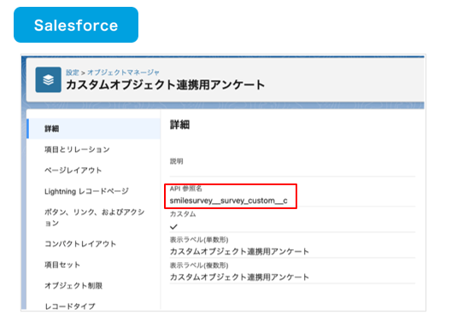Click the 詳細 heading in main panel
The height and width of the screenshot is (326, 463).
tap(180, 125)
